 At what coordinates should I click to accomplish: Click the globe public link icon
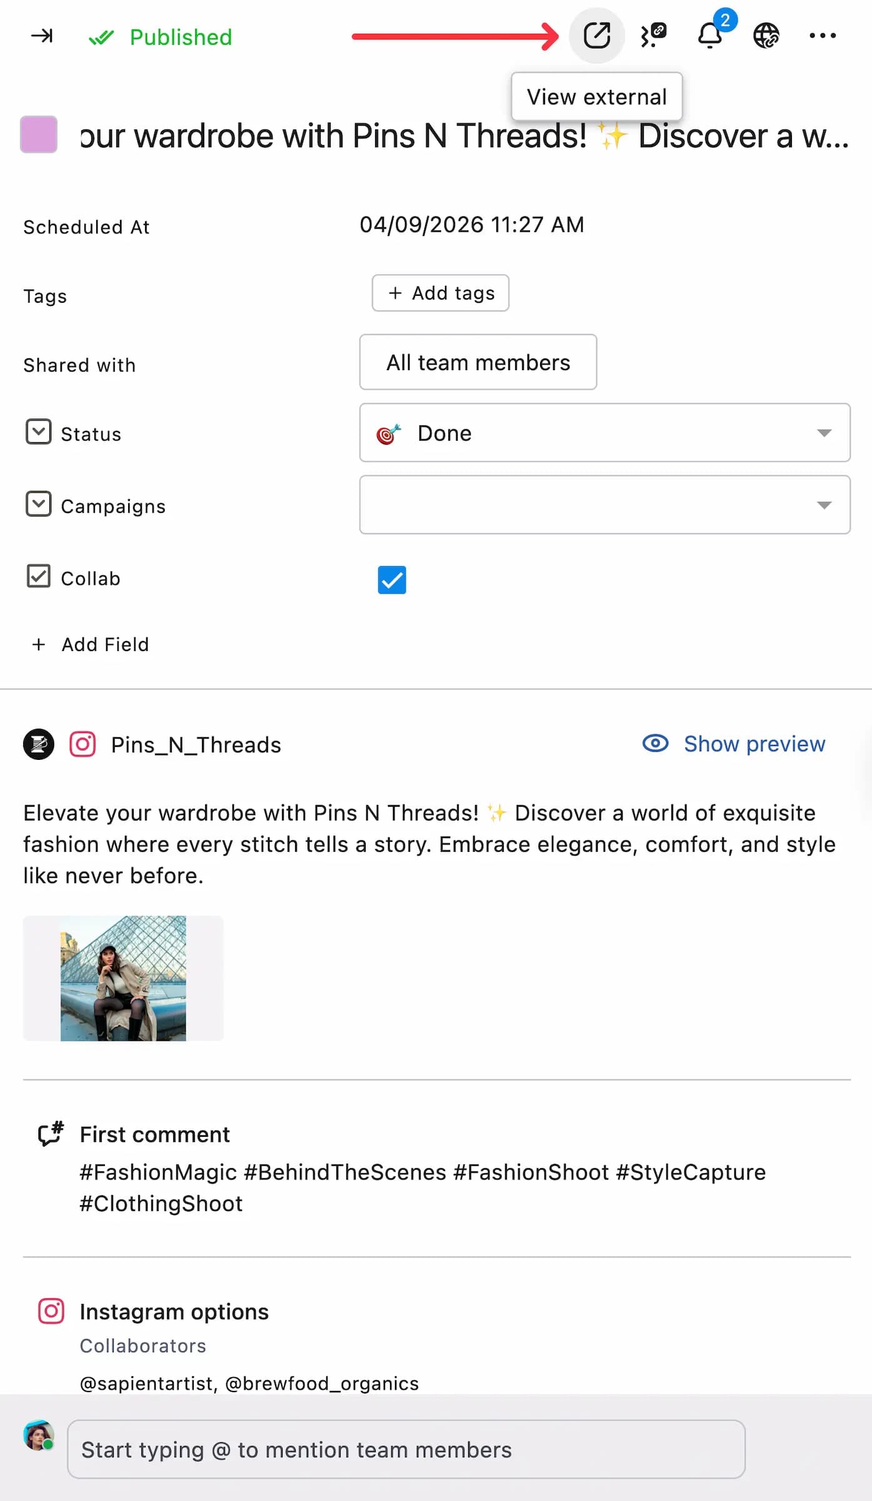[766, 36]
